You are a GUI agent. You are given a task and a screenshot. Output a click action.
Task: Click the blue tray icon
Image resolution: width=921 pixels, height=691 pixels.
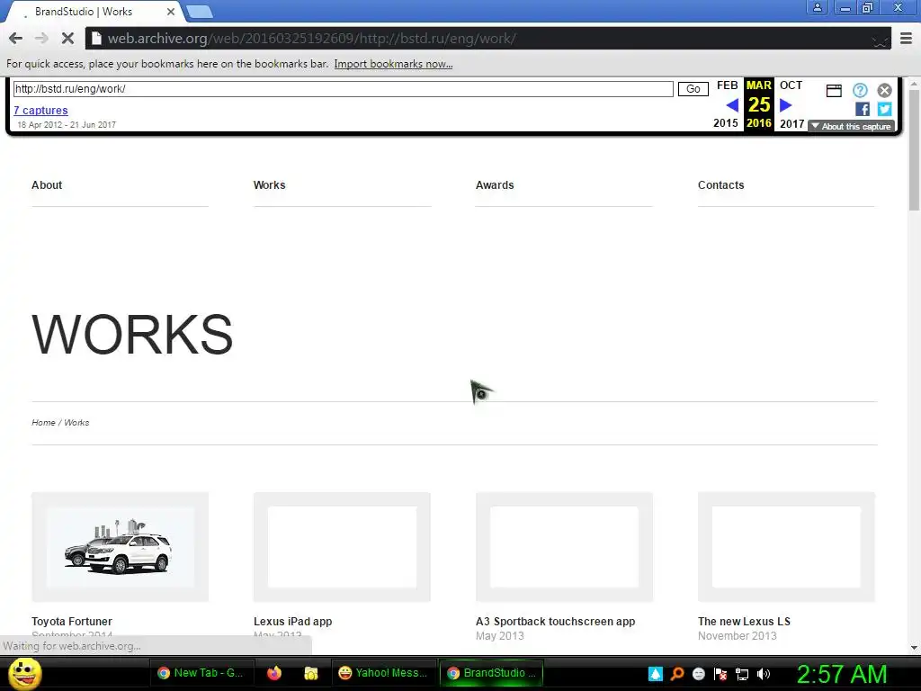[656, 674]
